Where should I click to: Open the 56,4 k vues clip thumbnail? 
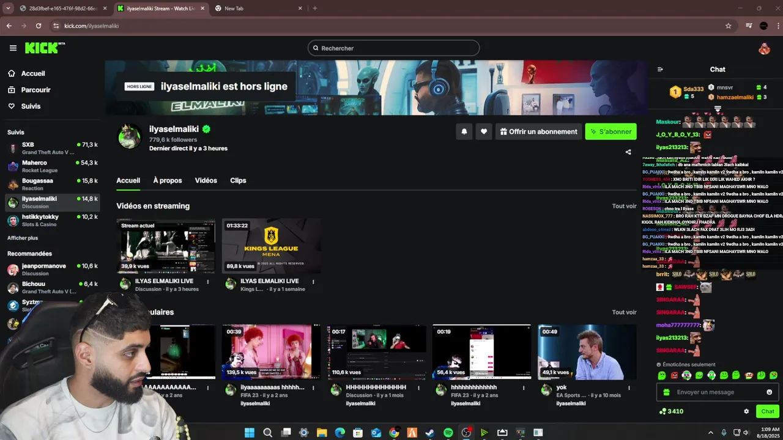pyautogui.click(x=481, y=352)
